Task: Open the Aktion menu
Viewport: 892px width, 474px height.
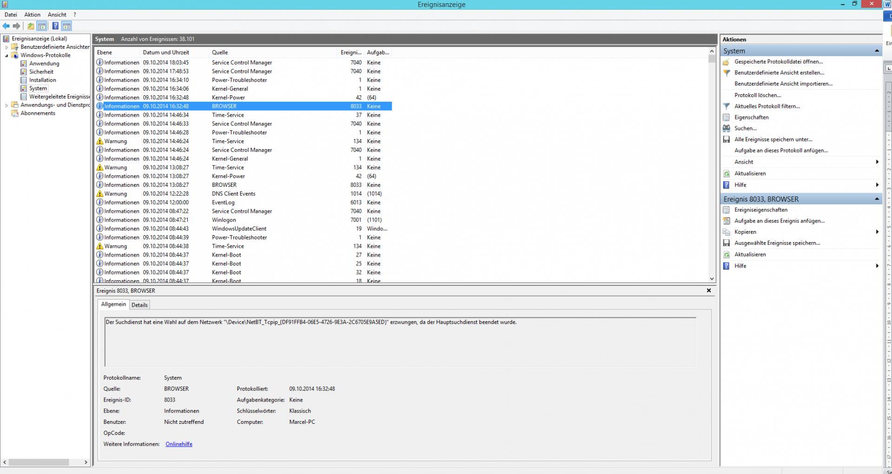Action: click(x=33, y=15)
